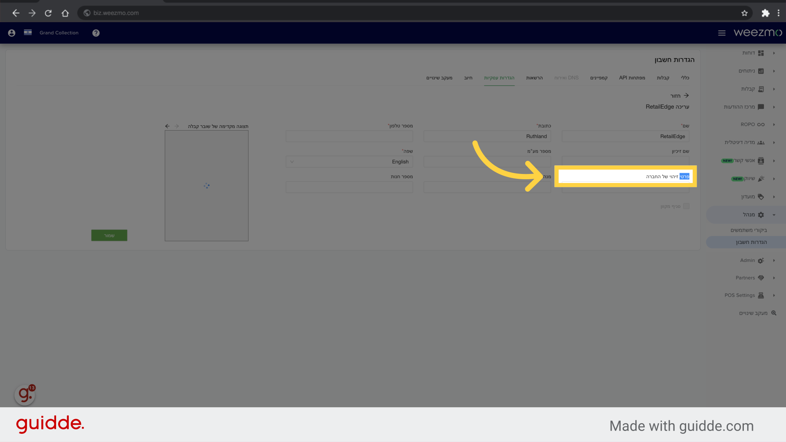Expand the דוחות sidebar arrow
This screenshot has height=442, width=786.
click(774, 53)
